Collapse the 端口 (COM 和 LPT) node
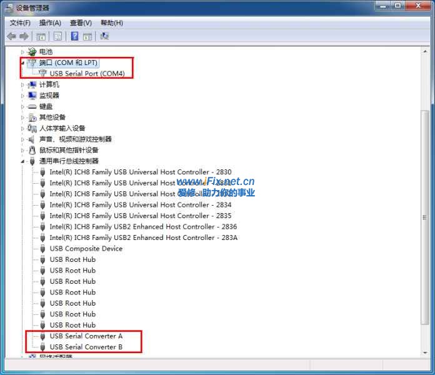Image resolution: width=435 pixels, height=375 pixels. (x=23, y=62)
